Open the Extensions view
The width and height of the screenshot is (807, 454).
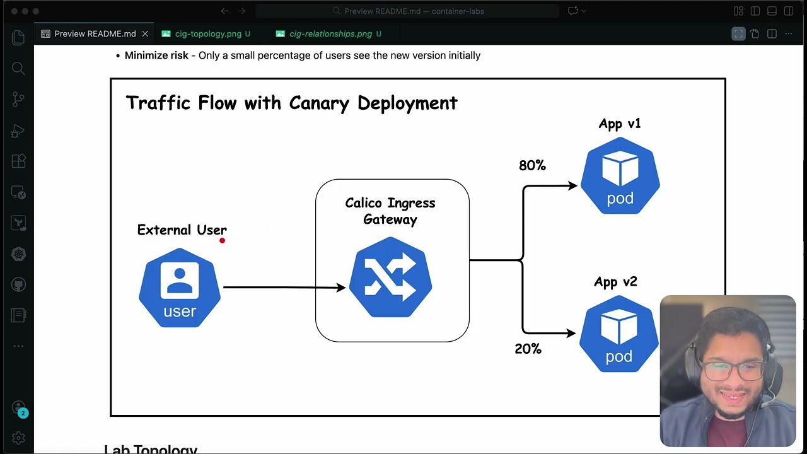click(18, 161)
